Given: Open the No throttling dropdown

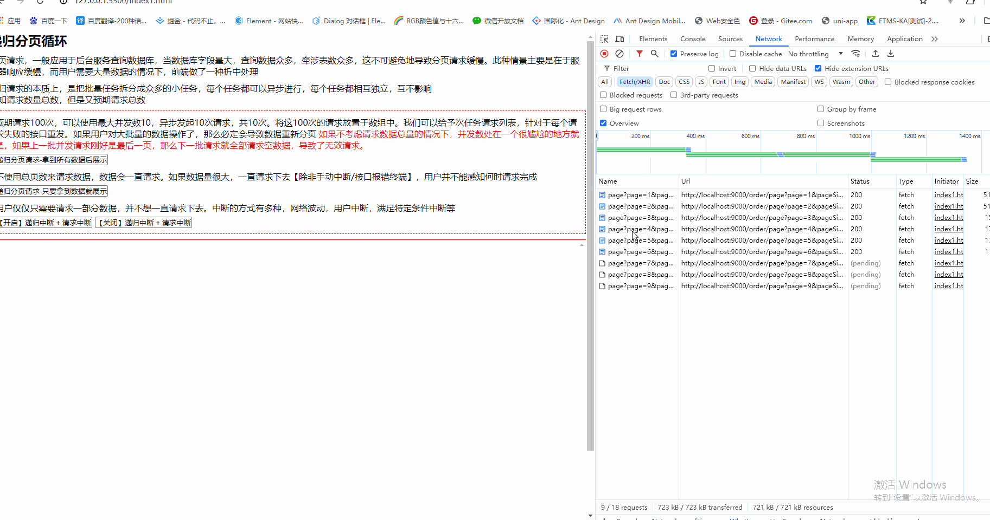Looking at the screenshot, I should pyautogui.click(x=815, y=54).
